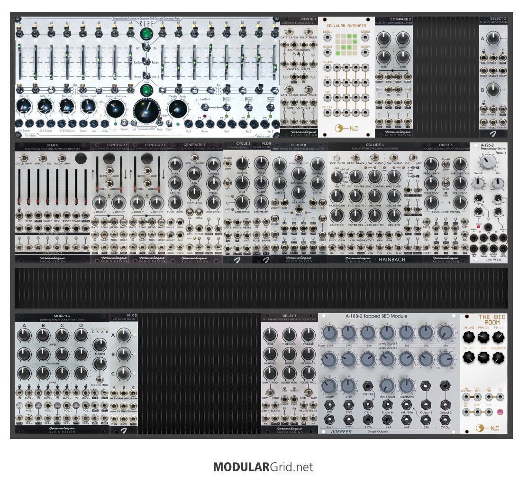The height and width of the screenshot is (477, 527).
Task: Flip the ANTI/SUM switch on DELAY 1
Action: (x=308, y=393)
